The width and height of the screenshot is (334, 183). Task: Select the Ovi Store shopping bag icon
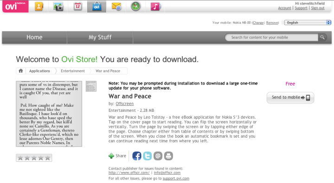click(96, 6)
